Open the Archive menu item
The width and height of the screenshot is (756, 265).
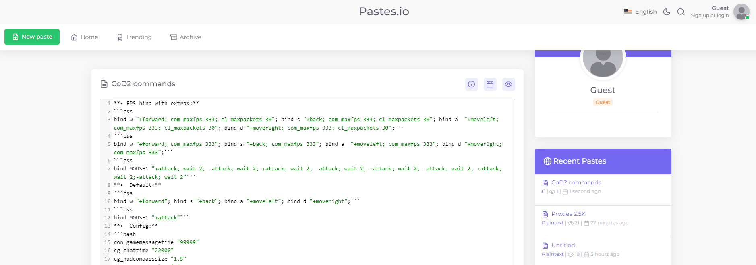186,37
